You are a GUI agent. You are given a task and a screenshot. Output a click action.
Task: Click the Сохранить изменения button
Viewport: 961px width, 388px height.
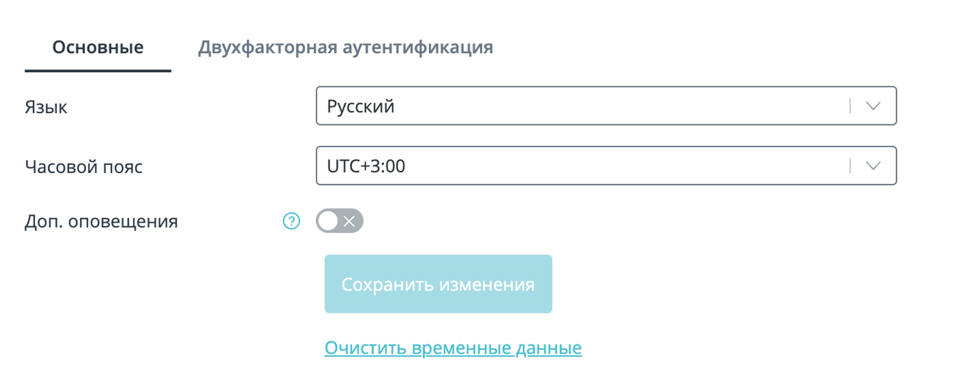[438, 284]
